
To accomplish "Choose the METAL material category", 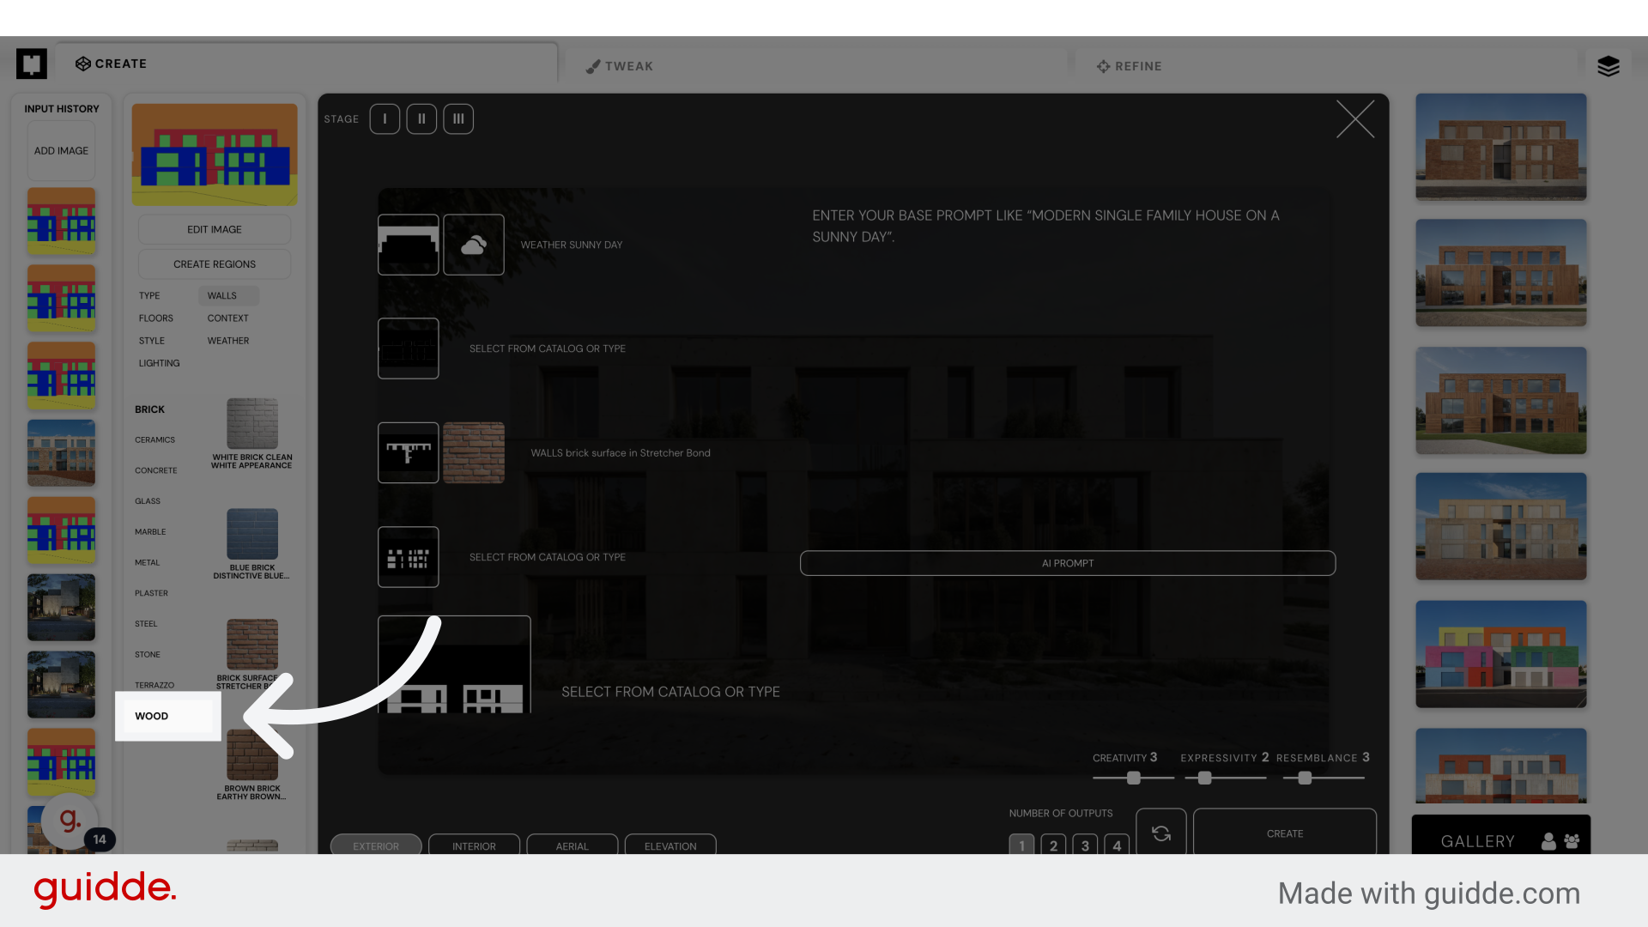I will coord(147,563).
